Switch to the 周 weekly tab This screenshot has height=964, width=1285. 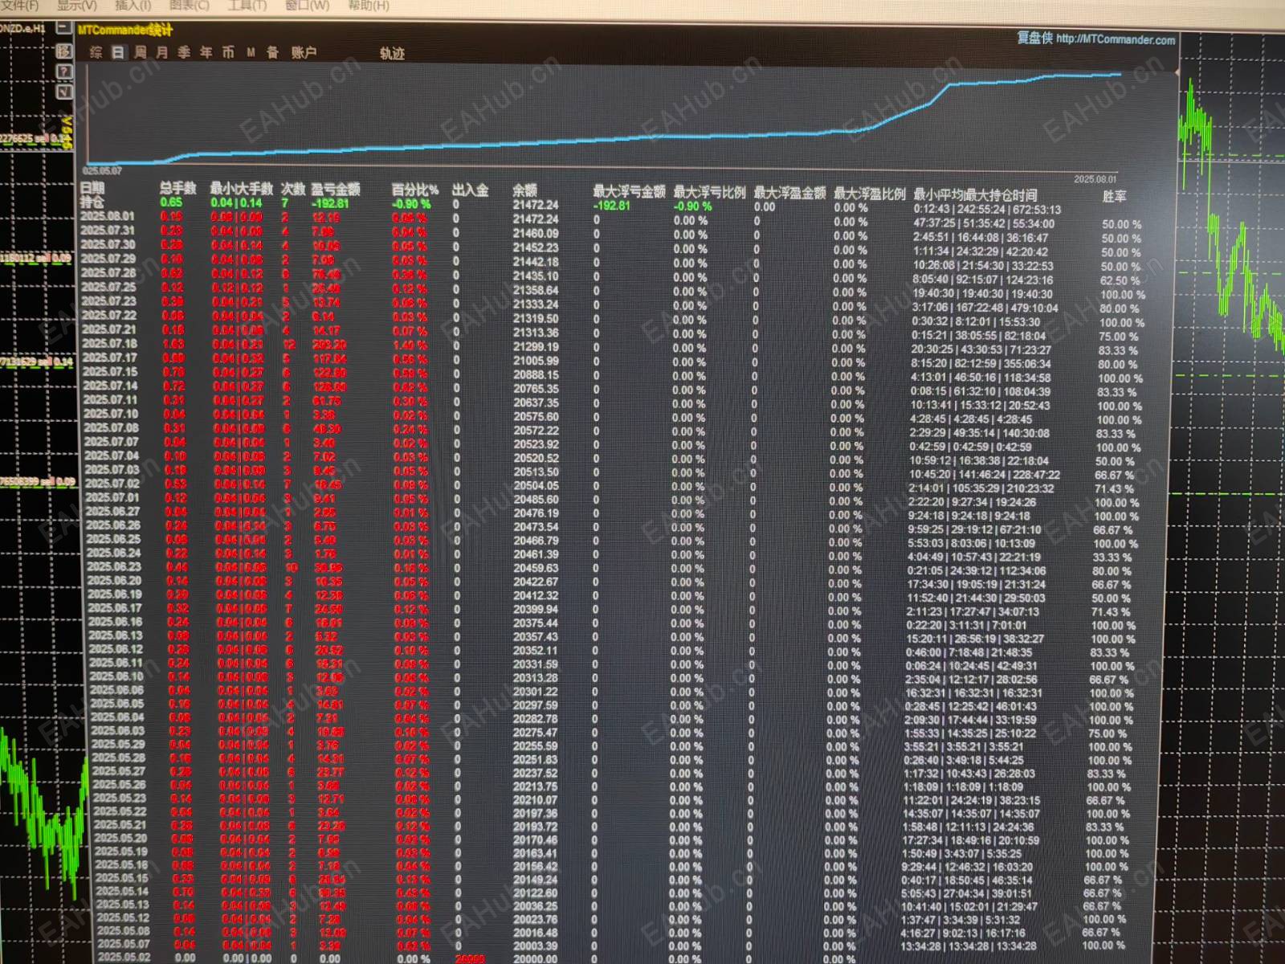click(141, 52)
